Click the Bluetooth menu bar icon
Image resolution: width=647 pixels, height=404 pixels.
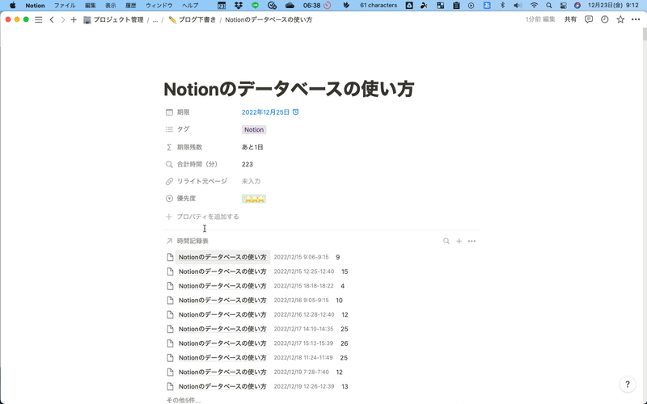(502, 6)
